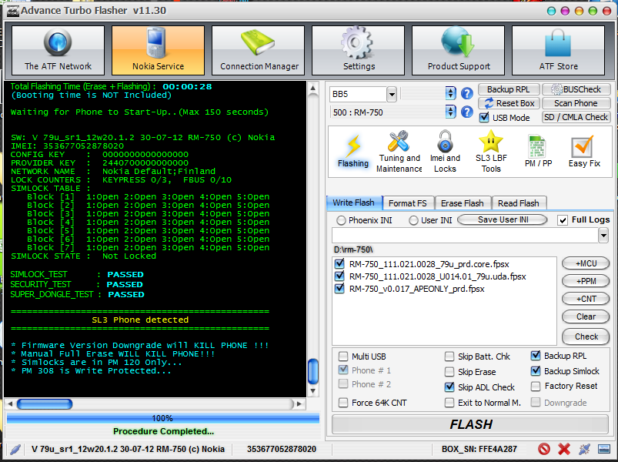This screenshot has height=462, width=618.
Task: Click the 100% progress bar
Action: click(163, 418)
